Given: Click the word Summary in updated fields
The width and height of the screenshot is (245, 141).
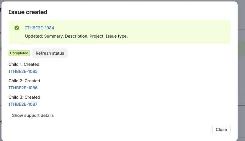Looking at the screenshot, I should tap(53, 36).
